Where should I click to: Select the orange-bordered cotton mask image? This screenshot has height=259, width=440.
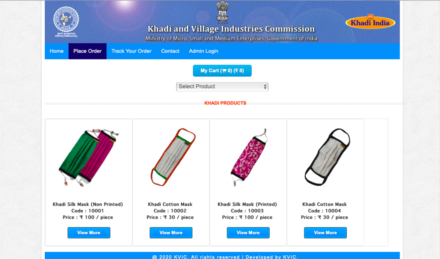(173, 157)
